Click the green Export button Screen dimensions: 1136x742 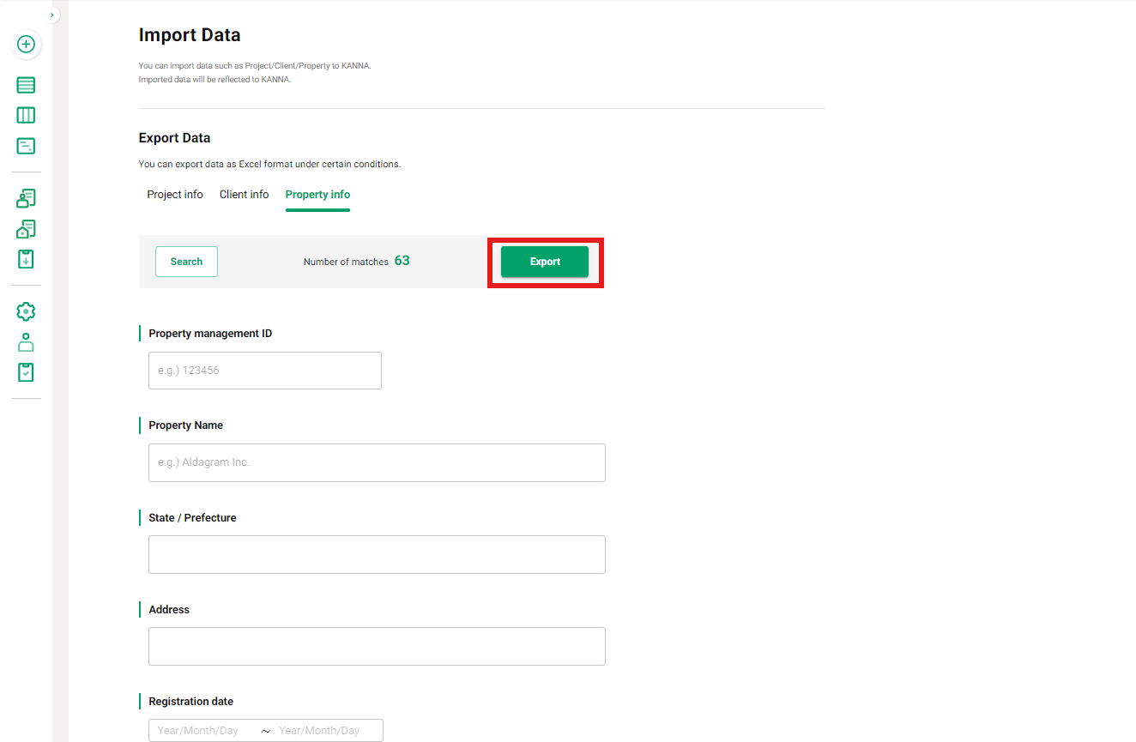click(544, 261)
